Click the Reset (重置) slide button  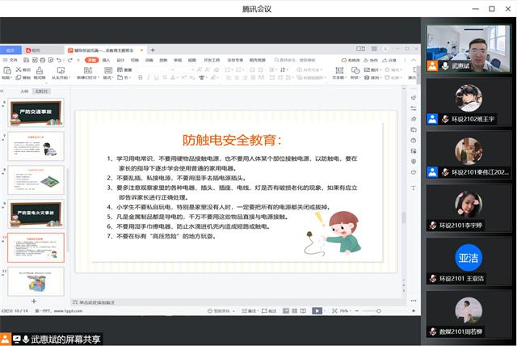click(124, 70)
